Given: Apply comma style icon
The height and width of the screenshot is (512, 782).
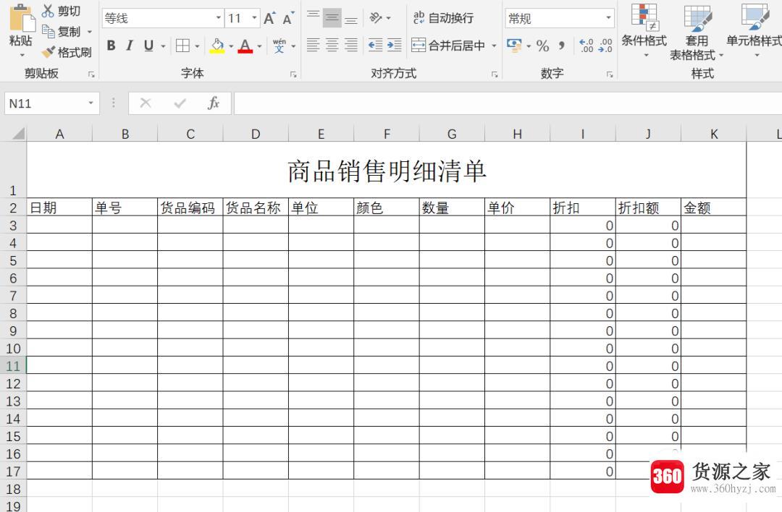Looking at the screenshot, I should [562, 46].
